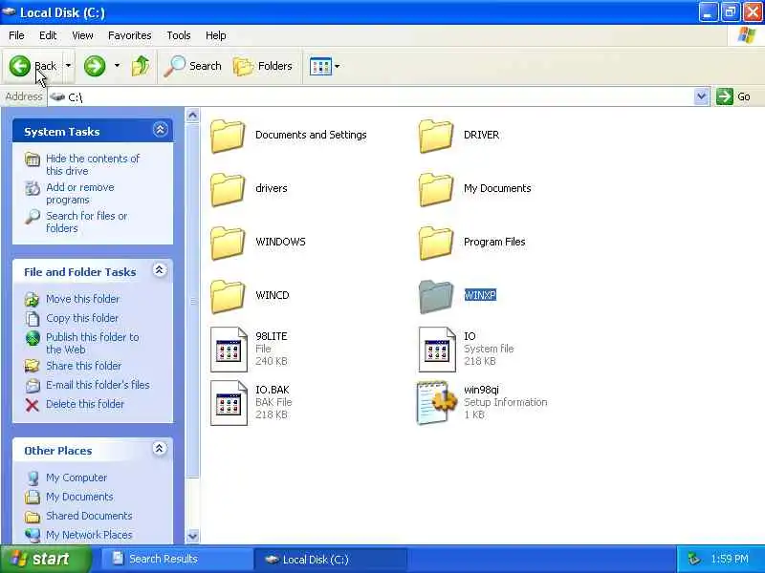Open the File menu
Viewport: 765px width, 573px height.
pos(16,35)
